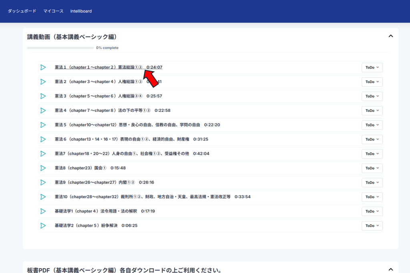Open ToDo dropdown for 憲法9 内閣 row
This screenshot has height=273, width=410.
tap(372, 182)
